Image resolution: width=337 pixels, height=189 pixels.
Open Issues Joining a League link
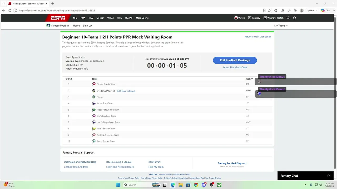(119, 162)
